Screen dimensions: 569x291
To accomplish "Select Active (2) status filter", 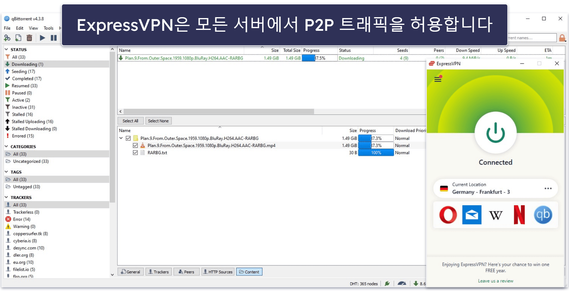I will [x=57, y=100].
